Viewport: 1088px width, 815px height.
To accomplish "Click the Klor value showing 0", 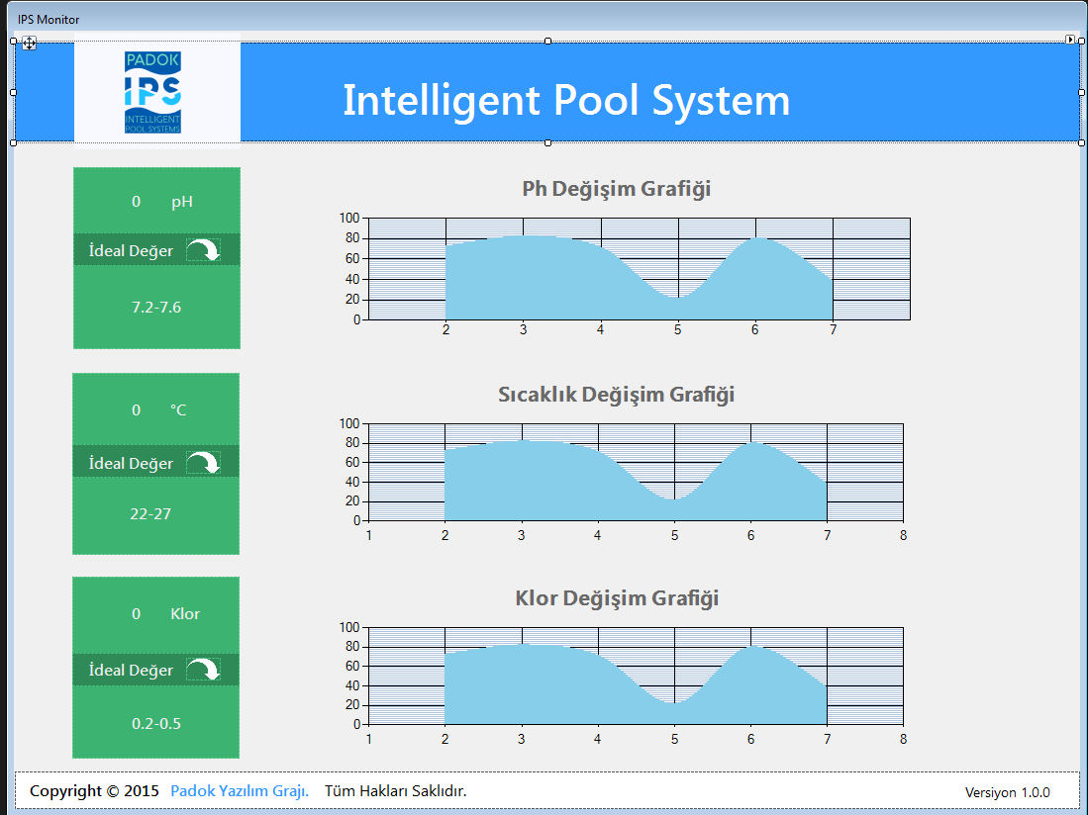I will pos(155,613).
